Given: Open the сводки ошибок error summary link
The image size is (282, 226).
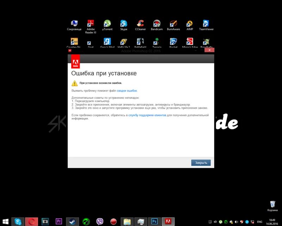Looking at the screenshot, I should point(127,91).
